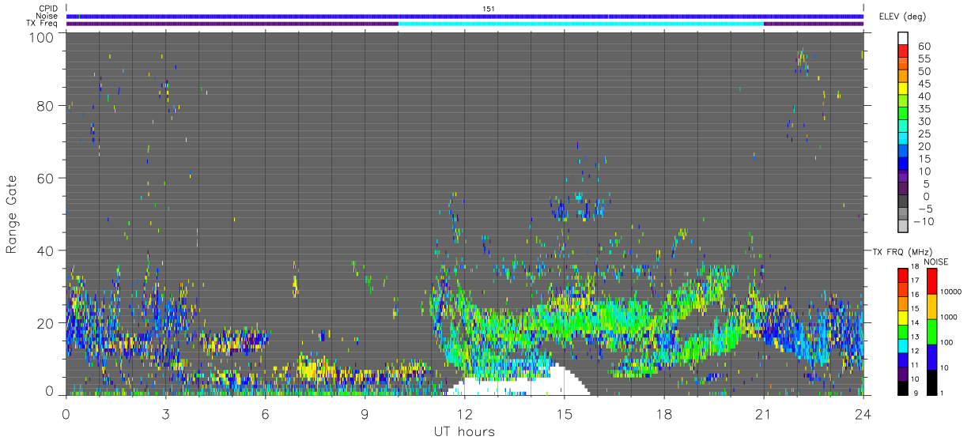The width and height of the screenshot is (971, 448).
Task: Click the x-axis tick label '18'
Action: click(663, 414)
